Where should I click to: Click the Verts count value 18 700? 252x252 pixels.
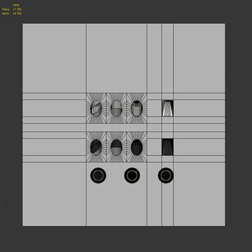tap(17, 13)
